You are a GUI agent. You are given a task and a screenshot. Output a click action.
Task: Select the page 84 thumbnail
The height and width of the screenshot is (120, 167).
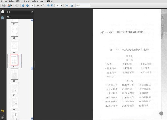14,21
